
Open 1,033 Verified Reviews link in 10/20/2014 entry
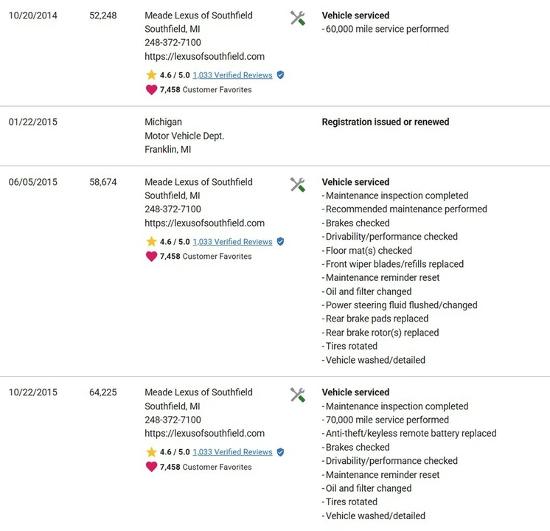coord(232,75)
